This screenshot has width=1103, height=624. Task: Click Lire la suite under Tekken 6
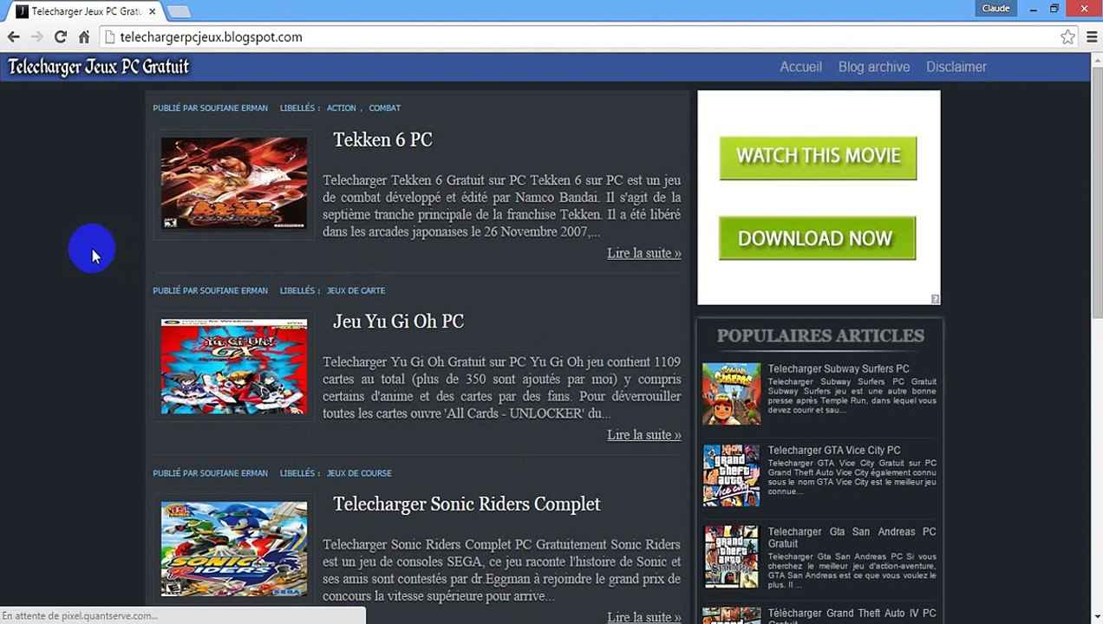pos(643,253)
